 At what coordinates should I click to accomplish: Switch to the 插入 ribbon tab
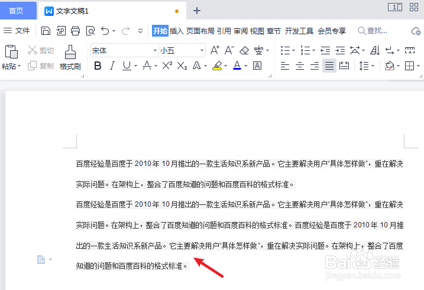[x=177, y=31]
